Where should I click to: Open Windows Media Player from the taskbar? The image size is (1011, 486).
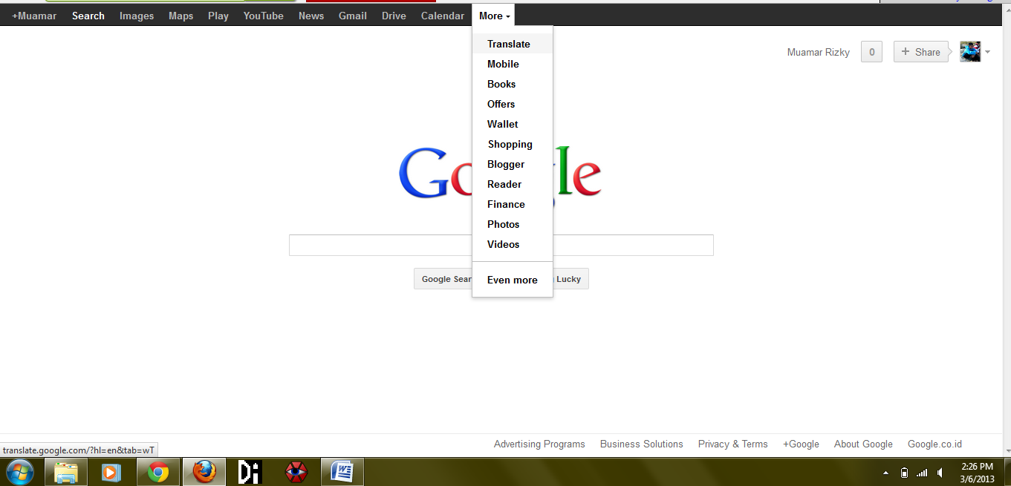click(112, 472)
